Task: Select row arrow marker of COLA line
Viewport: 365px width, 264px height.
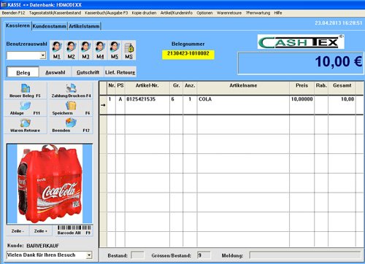Action: click(103, 105)
